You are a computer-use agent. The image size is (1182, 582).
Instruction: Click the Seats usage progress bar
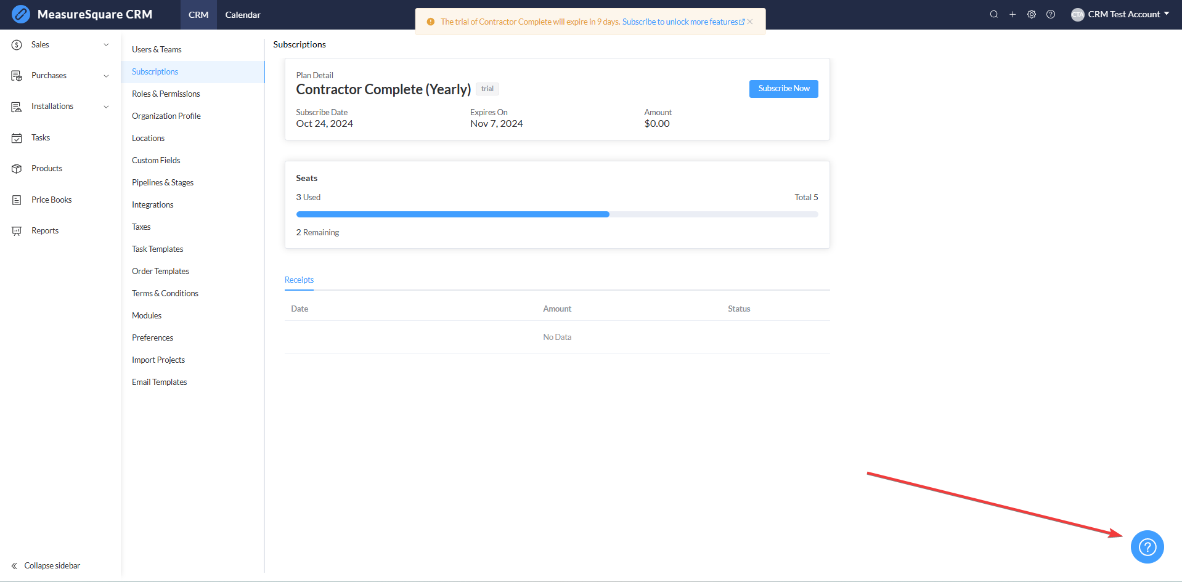coord(557,214)
